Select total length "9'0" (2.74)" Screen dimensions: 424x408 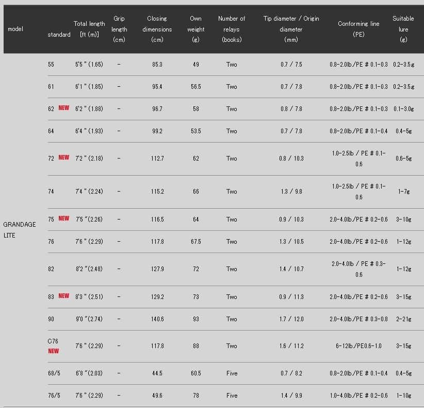pos(89,319)
